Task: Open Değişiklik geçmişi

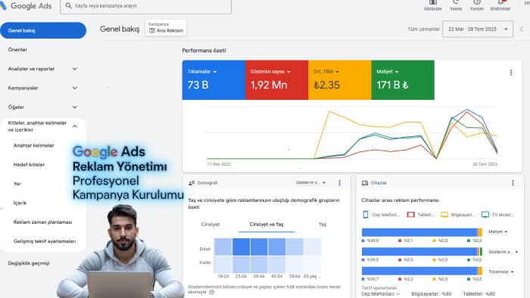Action: pos(29,263)
